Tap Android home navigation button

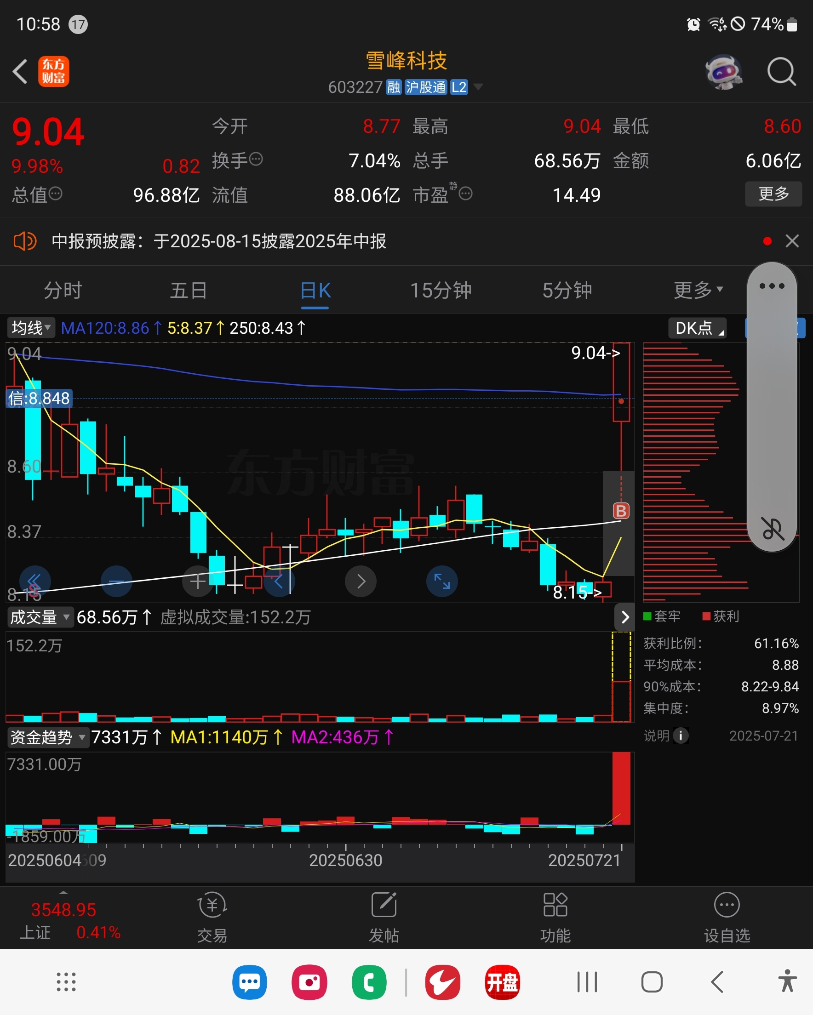click(652, 982)
